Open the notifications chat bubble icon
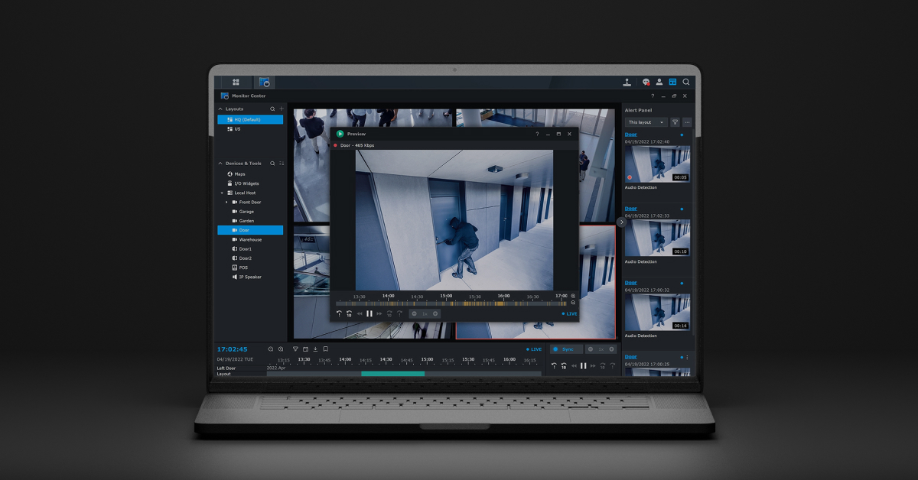918x480 pixels. [646, 82]
